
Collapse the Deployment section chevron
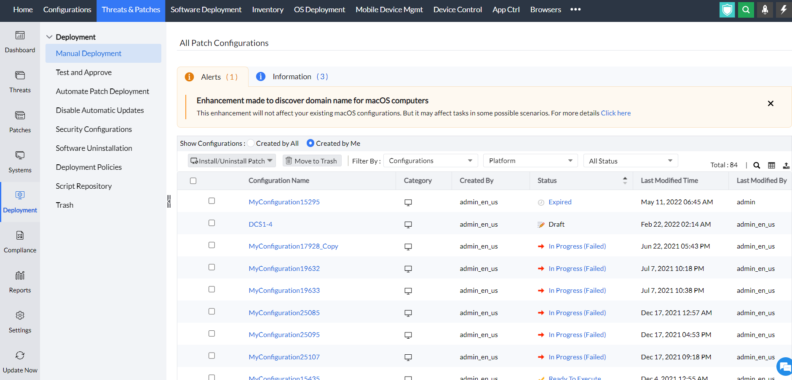coord(49,37)
